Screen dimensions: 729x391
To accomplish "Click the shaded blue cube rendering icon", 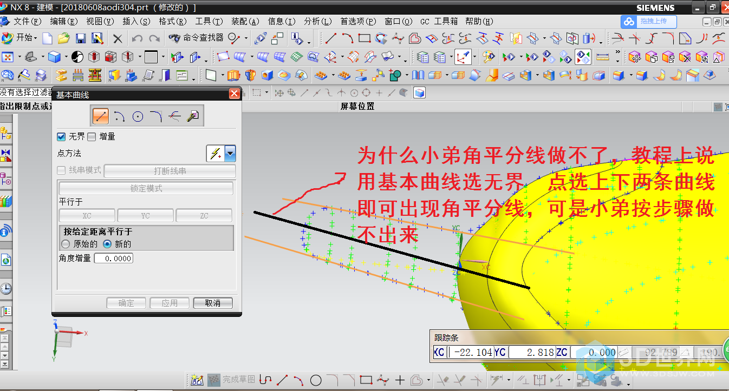I will [54, 57].
